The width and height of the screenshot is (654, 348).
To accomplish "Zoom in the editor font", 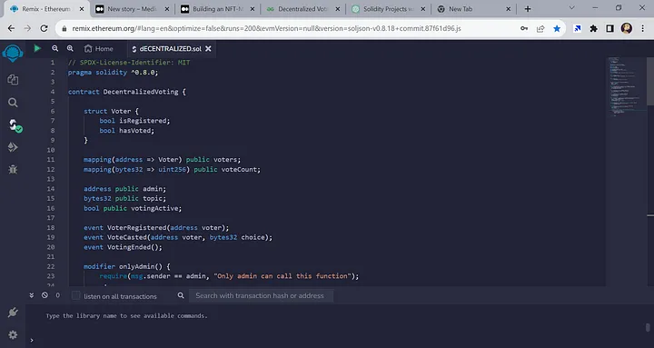I will point(70,48).
